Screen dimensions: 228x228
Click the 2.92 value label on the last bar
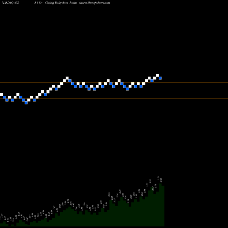[x=161, y=180]
